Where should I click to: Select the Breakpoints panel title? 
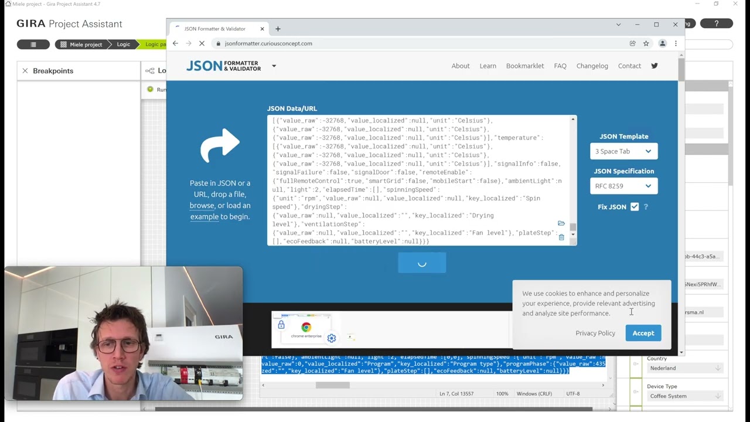[53, 71]
